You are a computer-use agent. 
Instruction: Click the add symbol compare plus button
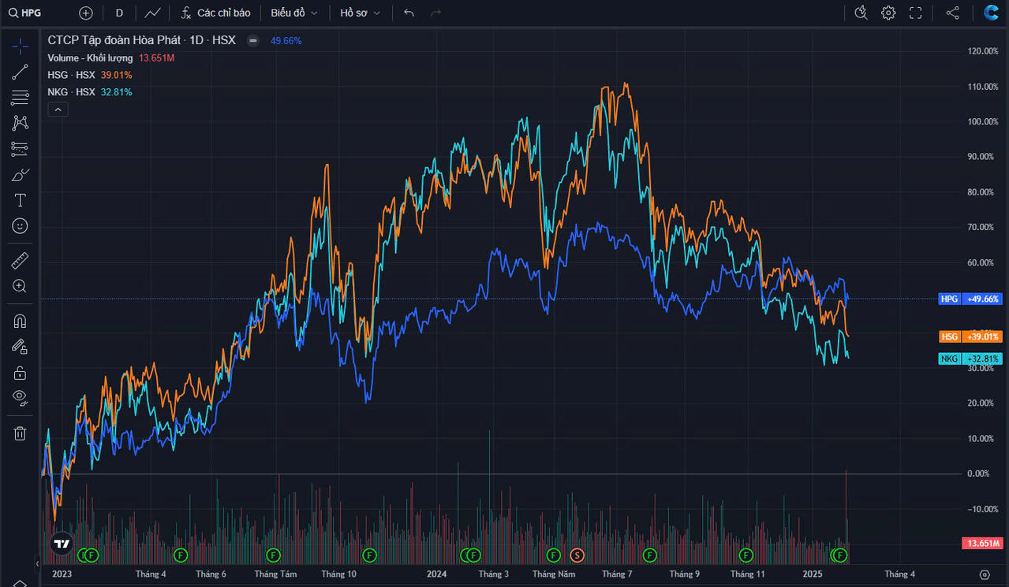click(86, 13)
